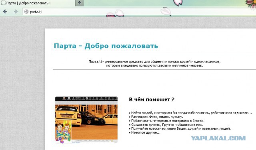The width and height of the screenshot is (256, 150).
Task: Click the heading "Парта - Добро пожаловать"
Action: (x=106, y=46)
